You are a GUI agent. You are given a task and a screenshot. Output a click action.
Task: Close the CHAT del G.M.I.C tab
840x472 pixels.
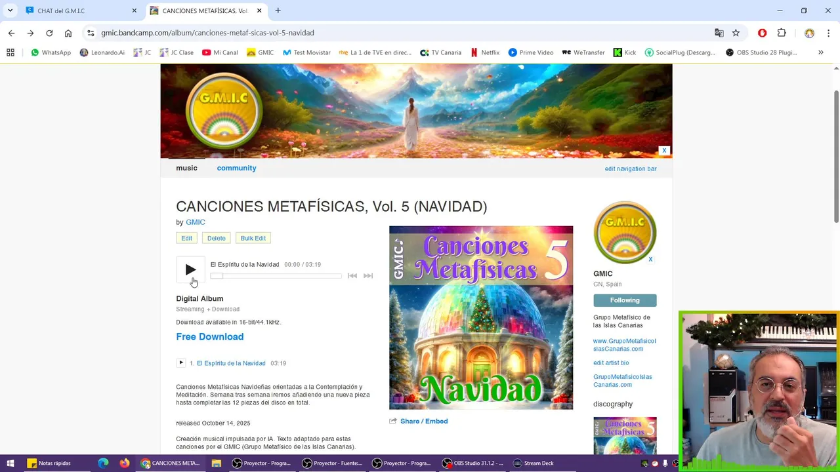(135, 10)
